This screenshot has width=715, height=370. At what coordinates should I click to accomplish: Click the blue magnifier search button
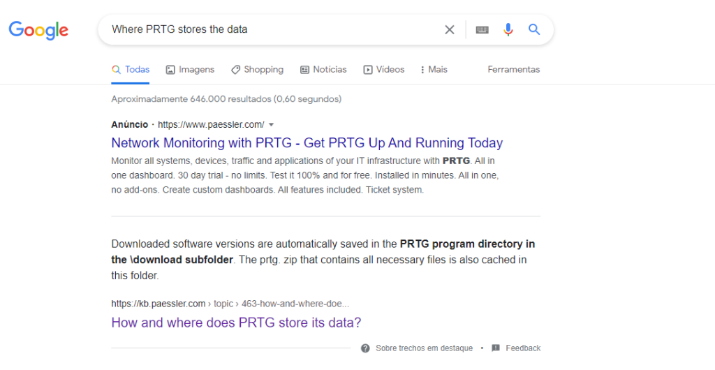point(534,29)
